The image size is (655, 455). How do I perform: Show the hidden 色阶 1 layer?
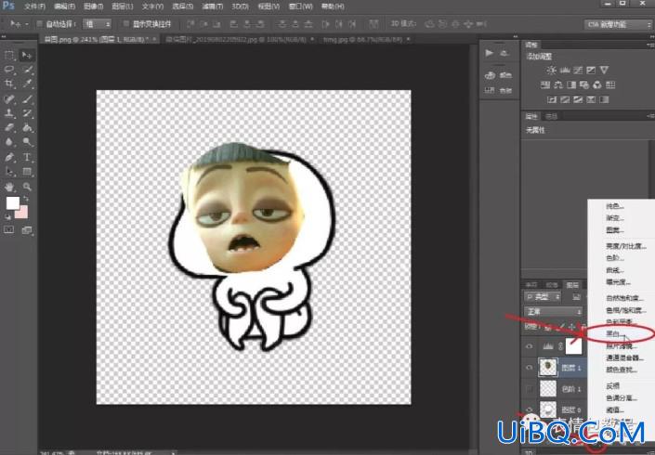click(530, 389)
